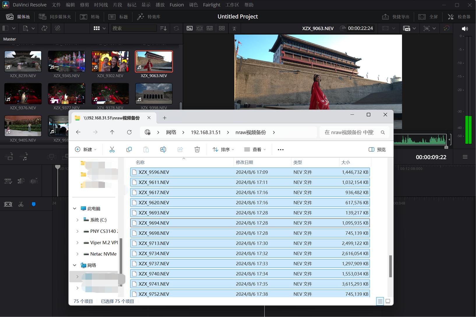Open the Fairlight menu

point(212,5)
